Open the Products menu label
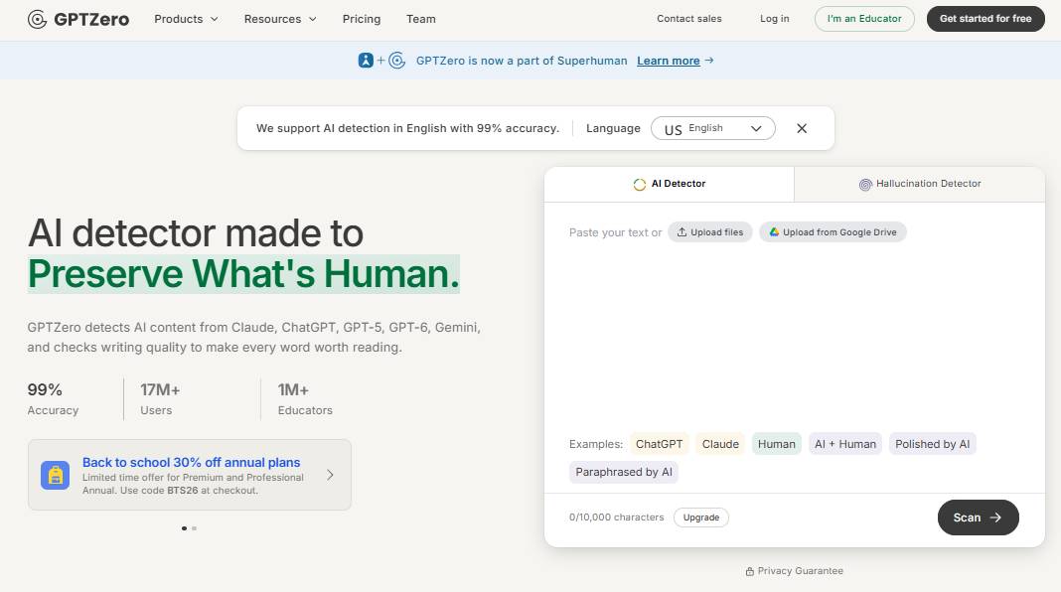This screenshot has height=592, width=1061. click(x=179, y=19)
